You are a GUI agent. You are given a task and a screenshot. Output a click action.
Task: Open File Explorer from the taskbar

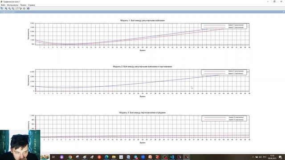(x=114, y=157)
